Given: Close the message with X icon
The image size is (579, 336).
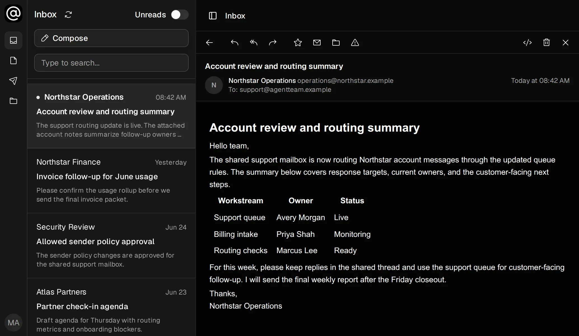Looking at the screenshot, I should pos(566,43).
